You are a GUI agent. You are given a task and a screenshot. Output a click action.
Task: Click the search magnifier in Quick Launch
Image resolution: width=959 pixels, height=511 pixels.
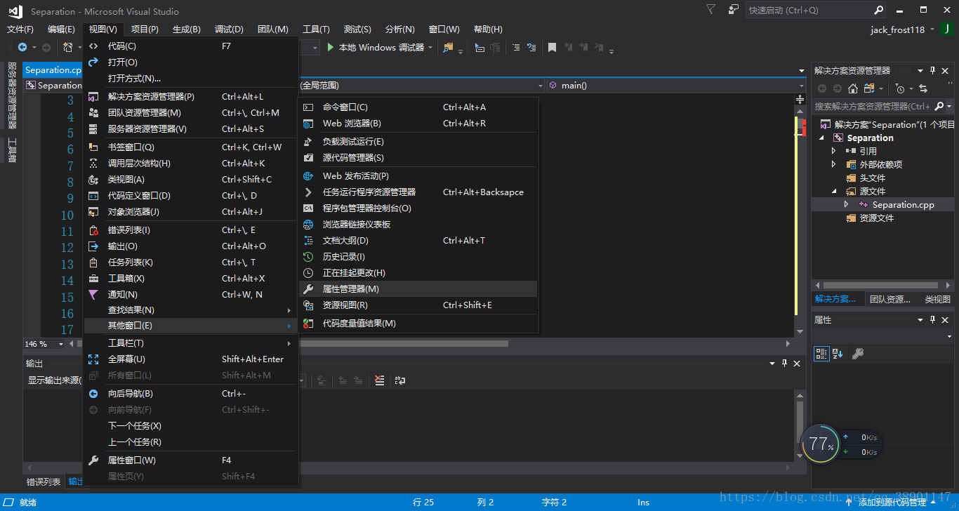878,10
